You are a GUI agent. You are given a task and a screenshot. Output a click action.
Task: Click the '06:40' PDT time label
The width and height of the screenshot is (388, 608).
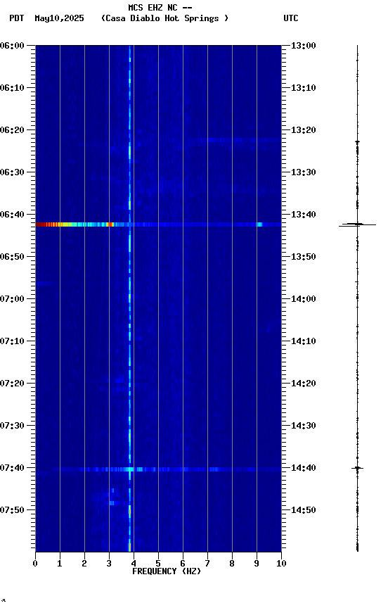[12, 215]
